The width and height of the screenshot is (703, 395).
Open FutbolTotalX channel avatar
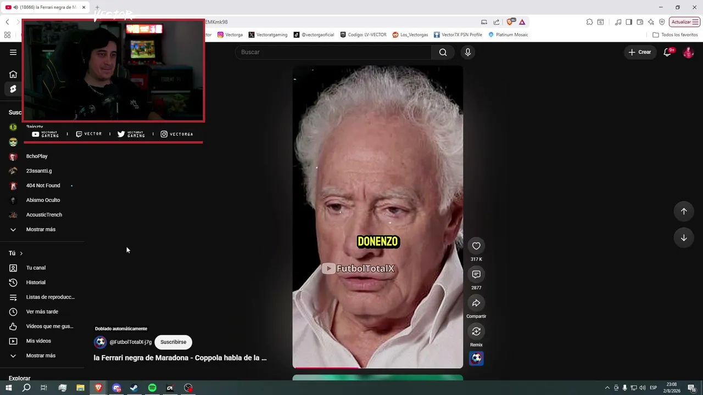pyautogui.click(x=100, y=342)
